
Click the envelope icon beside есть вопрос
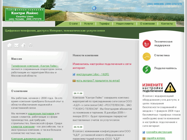74,81
